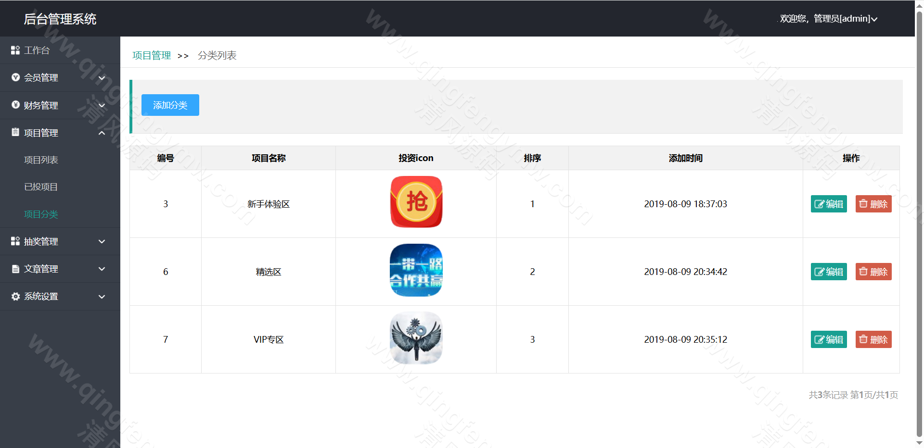Open 项目管理 breadcrumb link
The width and height of the screenshot is (924, 448).
151,55
